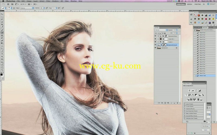Image resolution: width=217 pixels, height=135 pixels.
Task: Enable airbrush mode in options bar
Action: 59,8
